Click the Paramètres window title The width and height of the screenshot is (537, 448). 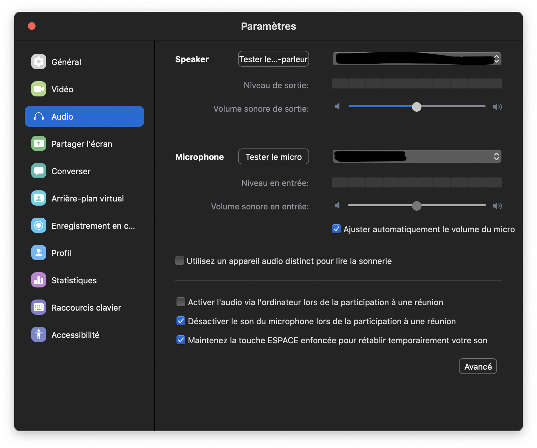tap(268, 26)
